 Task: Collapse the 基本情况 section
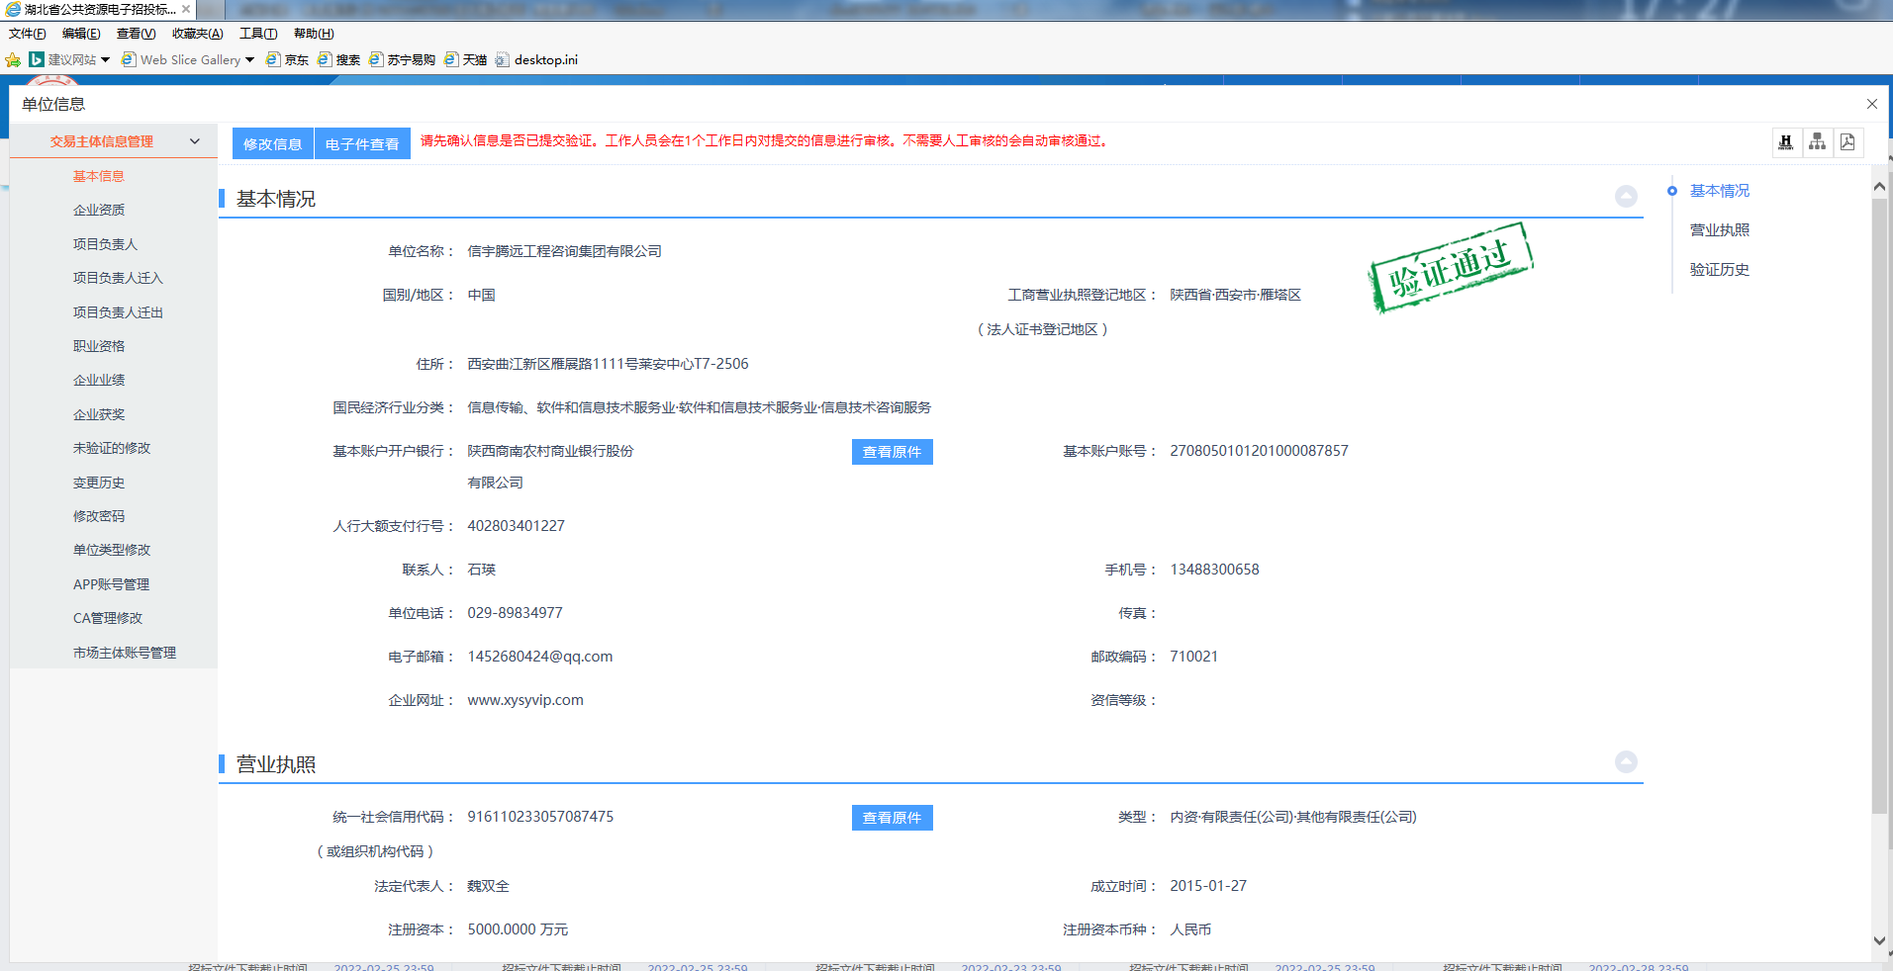click(x=1626, y=197)
